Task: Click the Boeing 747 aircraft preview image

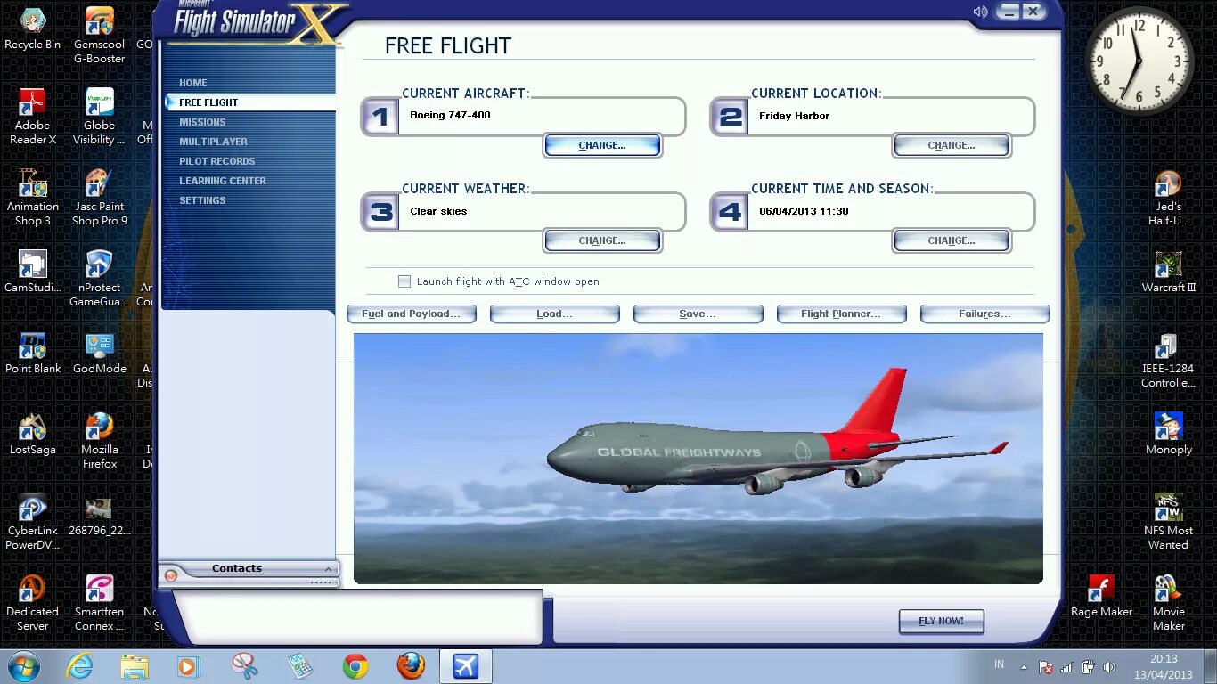Action: click(698, 459)
